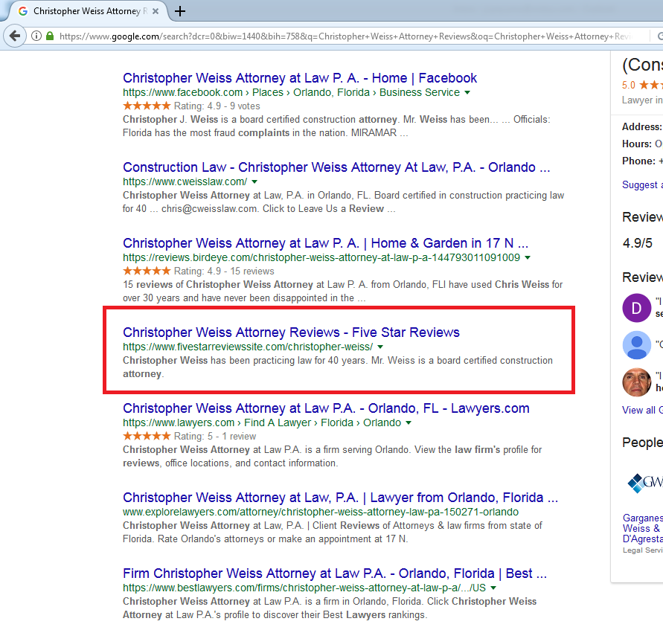Expand dropdown arrow beside fivestarreviewssite URL
Image resolution: width=663 pixels, height=630 pixels.
point(380,347)
